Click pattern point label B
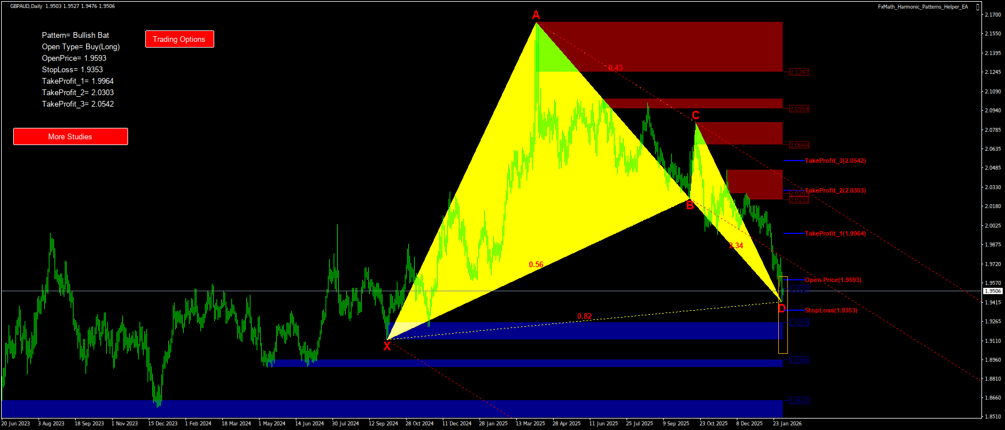 (690, 206)
